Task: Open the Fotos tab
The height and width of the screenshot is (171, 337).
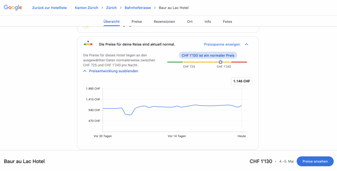Action: tap(227, 21)
